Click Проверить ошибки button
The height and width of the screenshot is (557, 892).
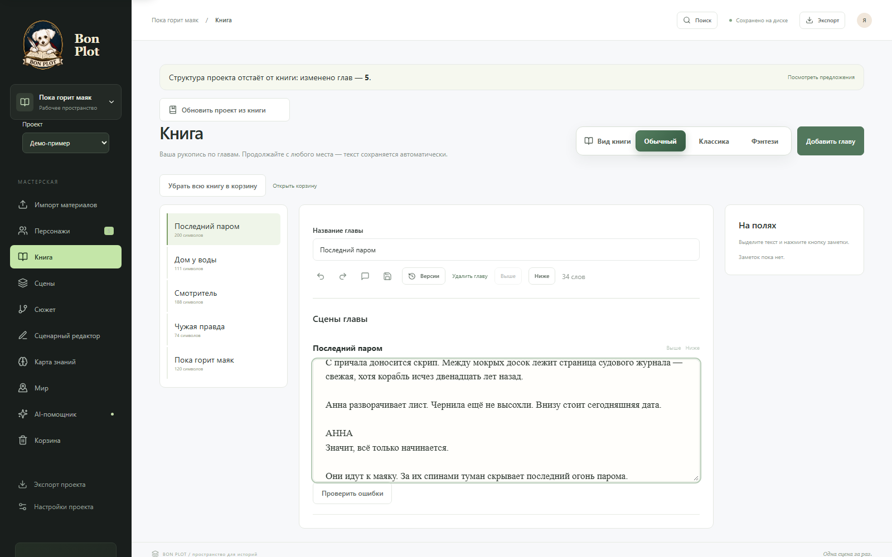coord(352,494)
